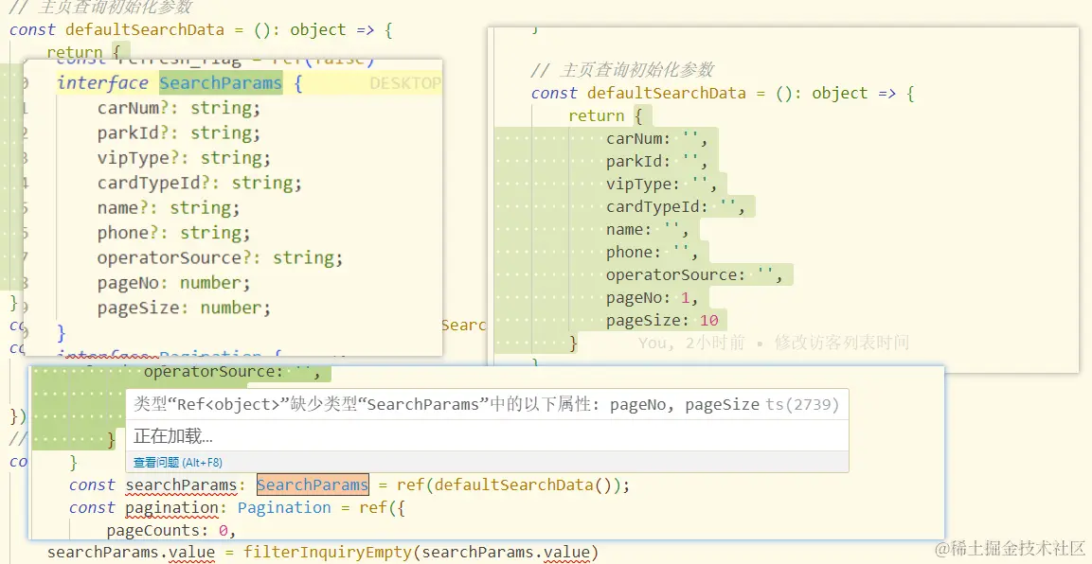Select the error message mentioning Ref<object>

click(446, 405)
